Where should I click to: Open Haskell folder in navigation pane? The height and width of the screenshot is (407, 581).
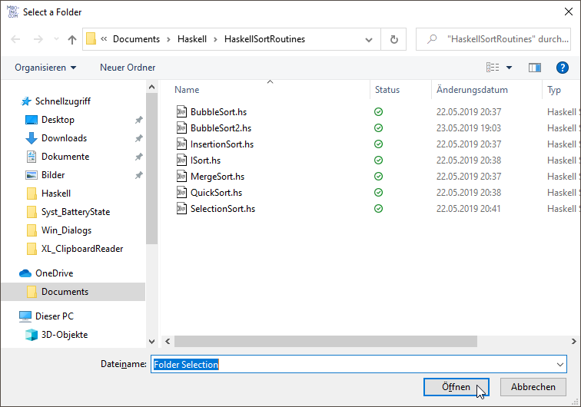(56, 194)
